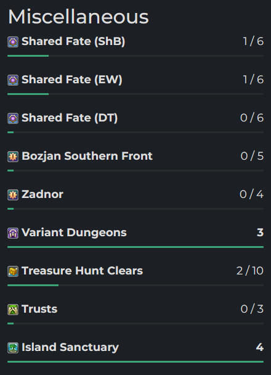271x375 pixels.
Task: Select the Treasure Hunt Clears label
Action: tap(82, 271)
